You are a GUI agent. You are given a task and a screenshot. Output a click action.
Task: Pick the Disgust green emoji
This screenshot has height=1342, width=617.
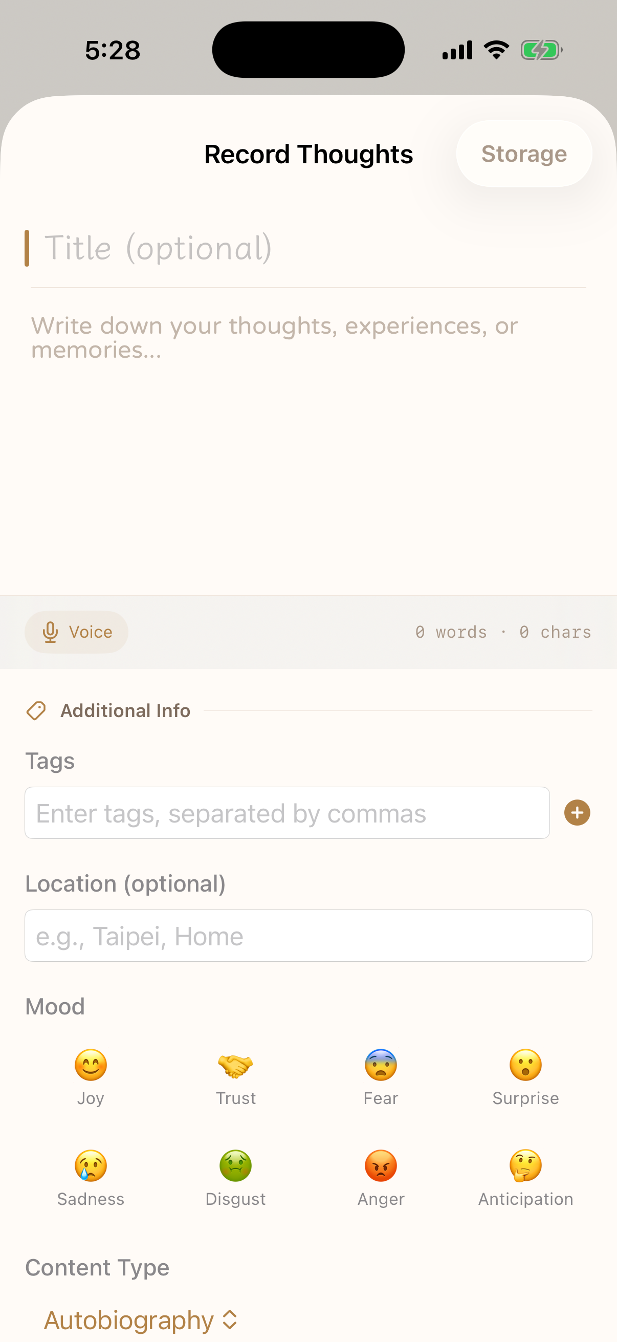(x=235, y=1166)
